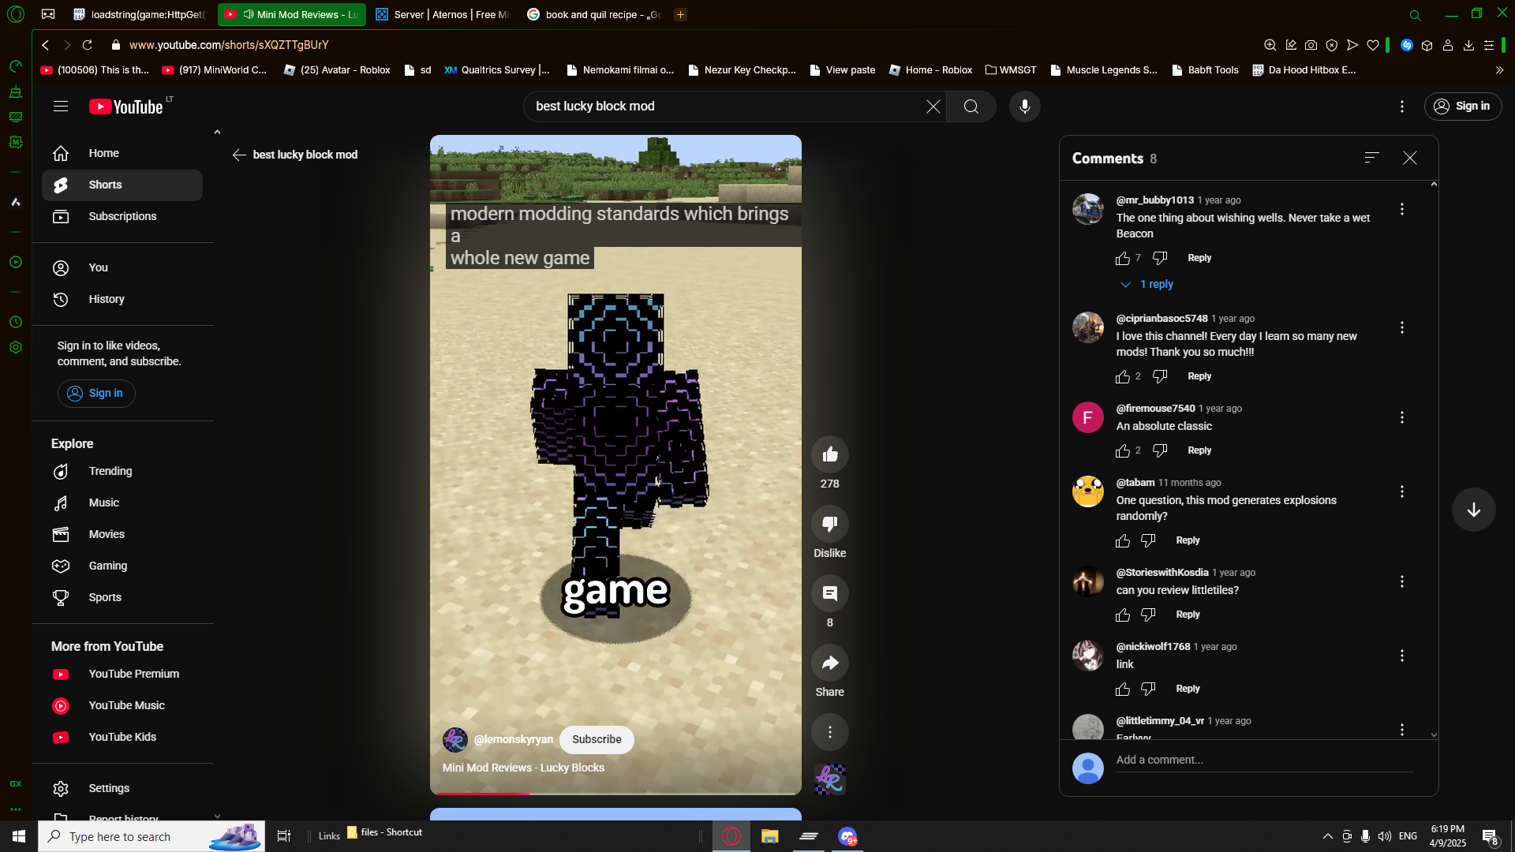Open the taskbar volume control
This screenshot has width=1515, height=852.
[x=1384, y=836]
